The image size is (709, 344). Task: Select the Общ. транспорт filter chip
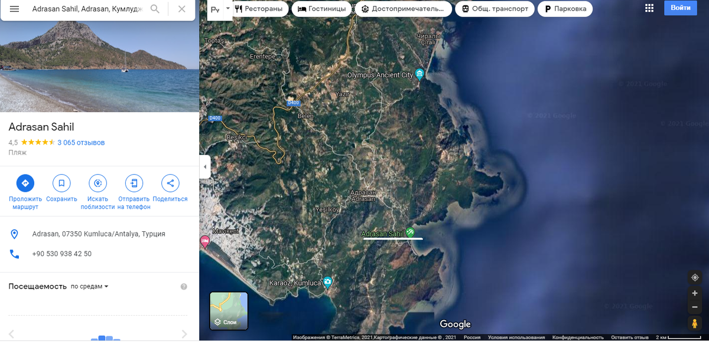click(x=495, y=9)
